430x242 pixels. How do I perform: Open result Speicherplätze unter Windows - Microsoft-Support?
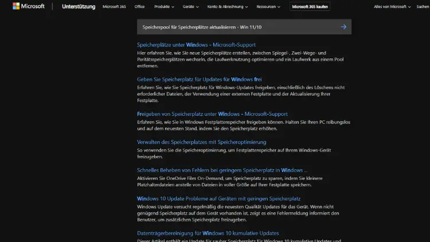point(196,45)
